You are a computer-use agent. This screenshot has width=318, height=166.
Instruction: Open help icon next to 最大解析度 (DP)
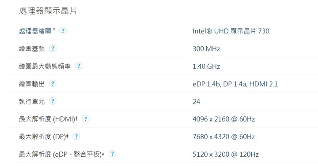click(76, 136)
